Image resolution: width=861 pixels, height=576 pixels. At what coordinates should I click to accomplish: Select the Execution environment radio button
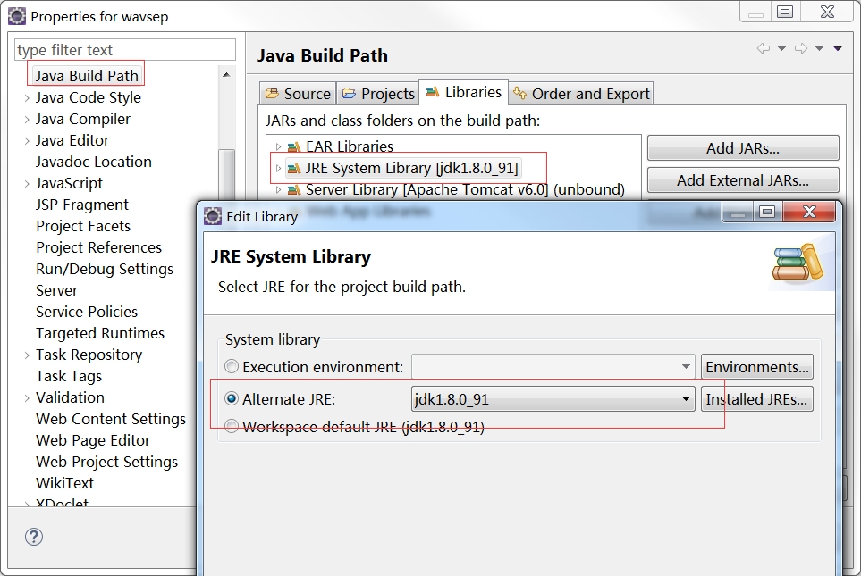click(232, 366)
